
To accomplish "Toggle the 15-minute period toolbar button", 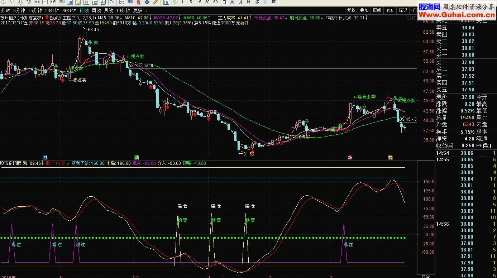I will (x=199, y=2).
